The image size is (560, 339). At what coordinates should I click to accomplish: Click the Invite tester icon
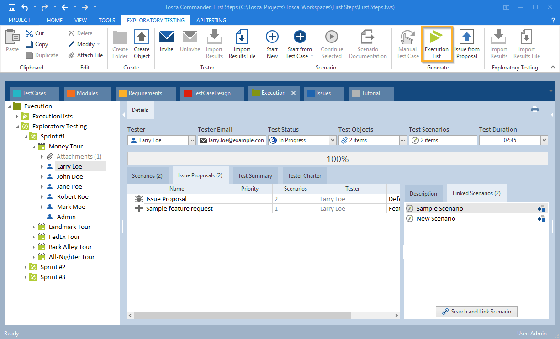tap(166, 43)
